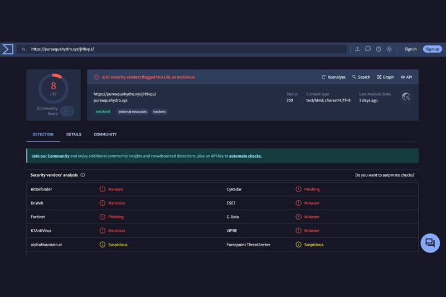This screenshot has width=446, height=297.
Task: Click the external-resources tag
Action: click(x=132, y=111)
